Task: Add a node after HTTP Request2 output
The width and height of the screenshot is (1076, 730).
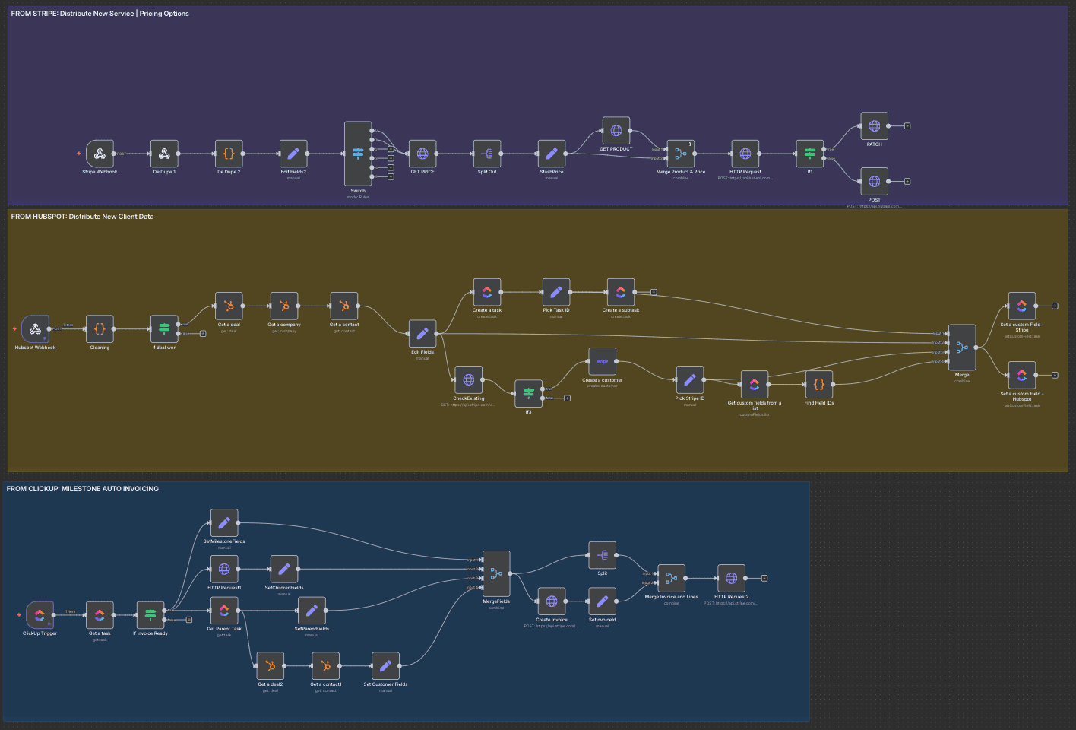Action: click(764, 579)
